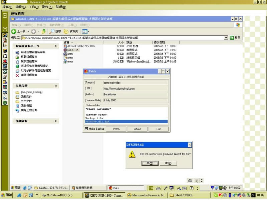Open the 搜尋 search pane in Explorer
The width and height of the screenshot is (267, 200).
tap(55, 31)
